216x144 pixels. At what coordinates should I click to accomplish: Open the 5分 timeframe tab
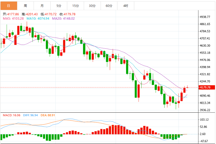[59, 6]
